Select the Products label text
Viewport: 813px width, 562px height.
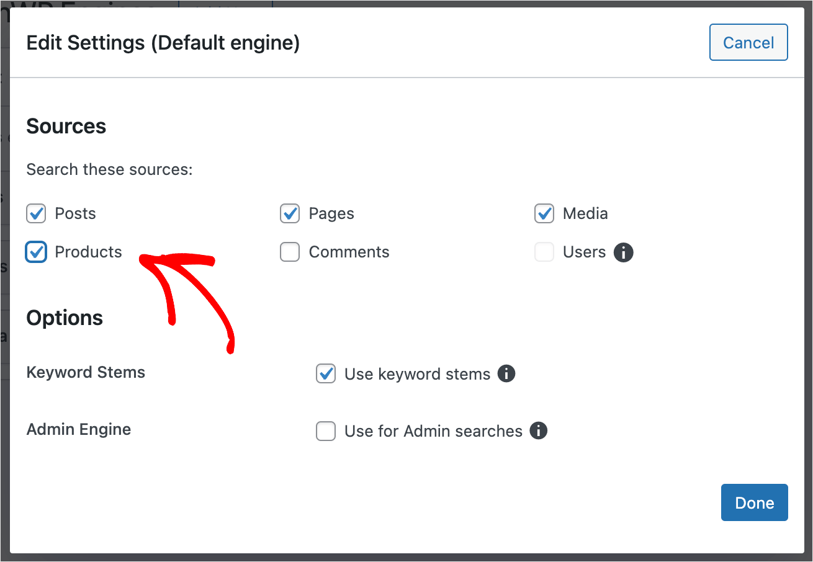[x=89, y=252]
